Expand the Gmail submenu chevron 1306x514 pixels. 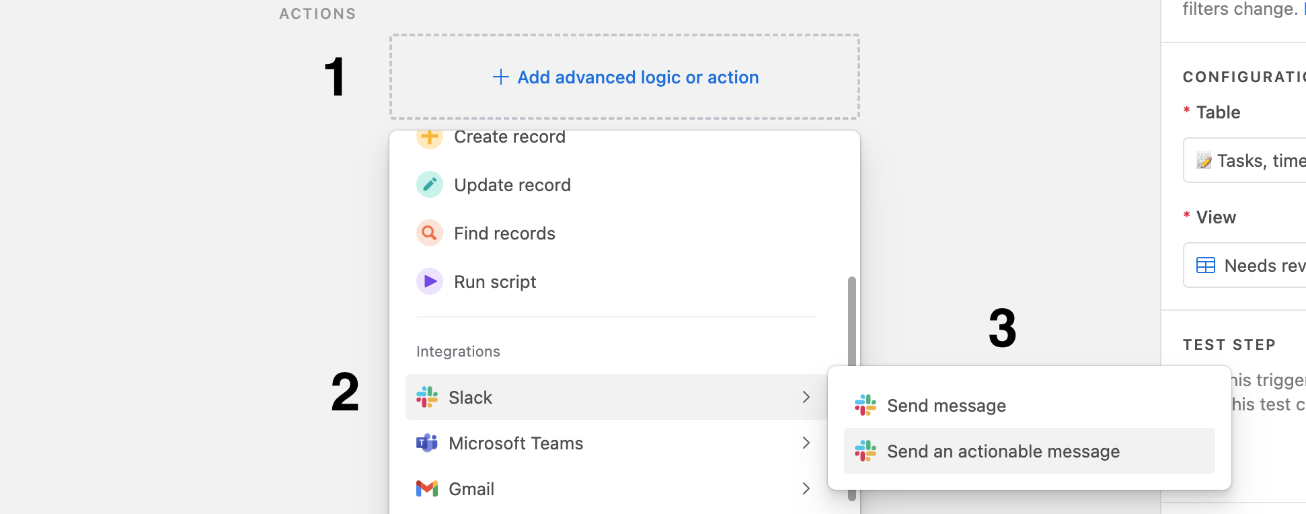coord(806,488)
